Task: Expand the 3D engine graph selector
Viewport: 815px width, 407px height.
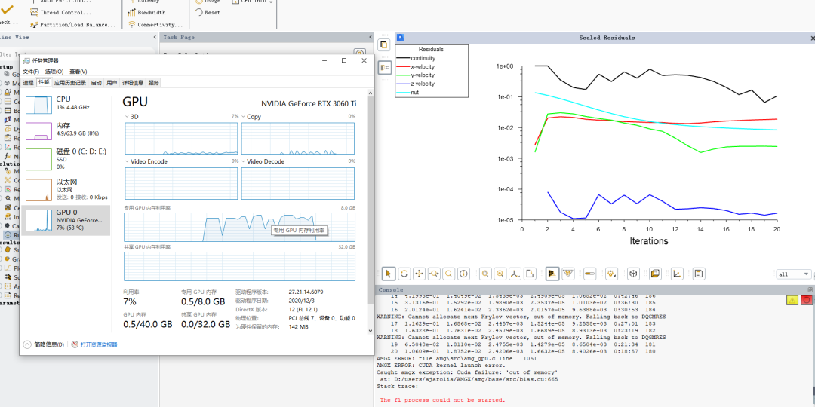Action: point(128,117)
